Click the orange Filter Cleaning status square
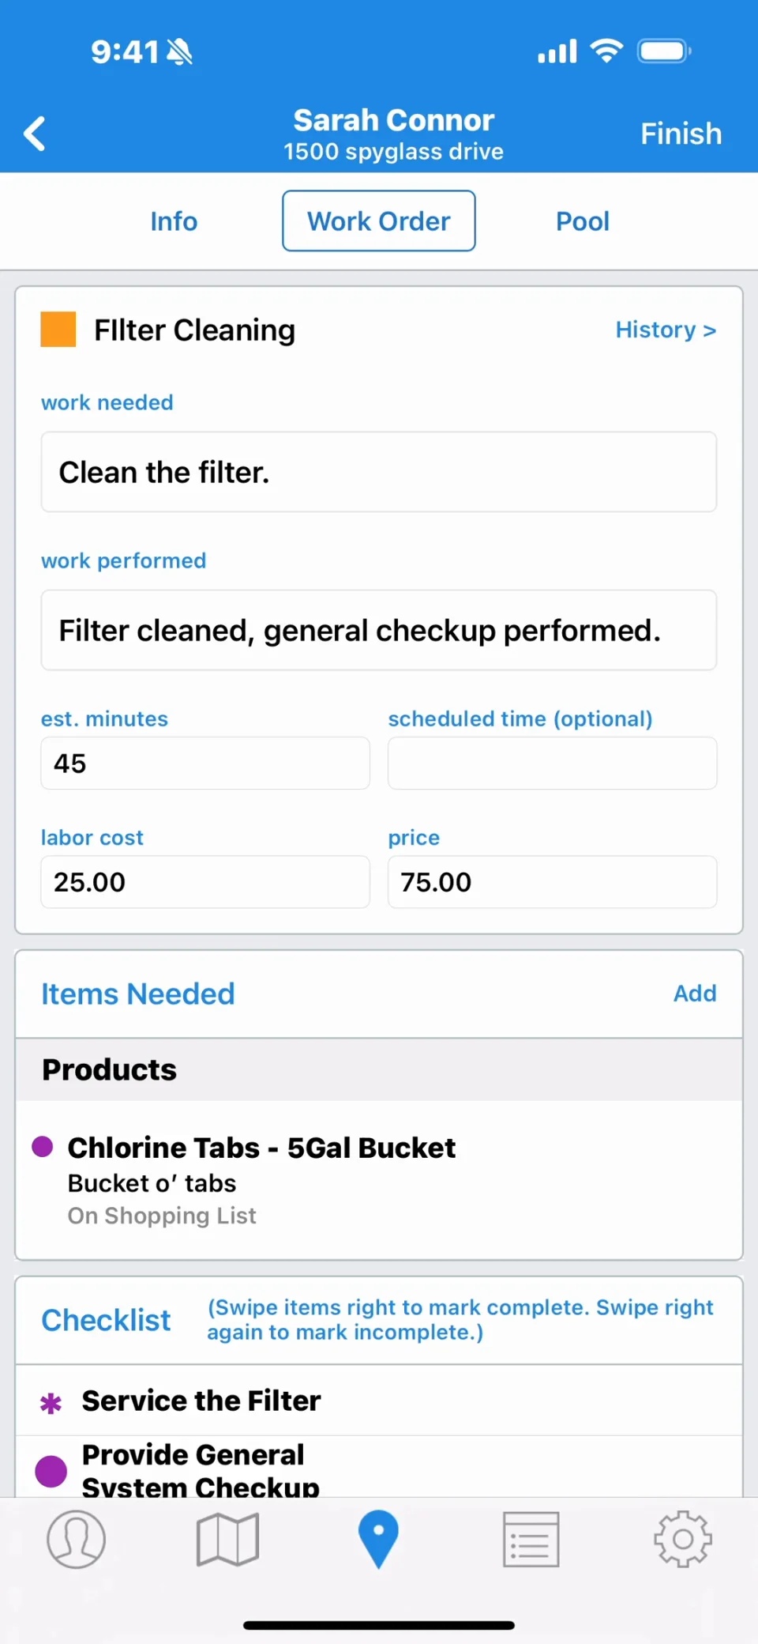The width and height of the screenshot is (758, 1644). coord(58,330)
